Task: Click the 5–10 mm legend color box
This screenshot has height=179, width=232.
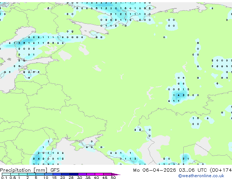Action: (x=40, y=174)
